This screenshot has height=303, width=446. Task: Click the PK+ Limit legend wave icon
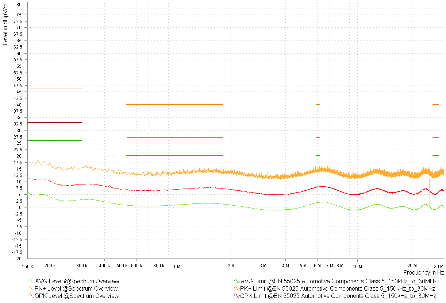click(x=237, y=289)
